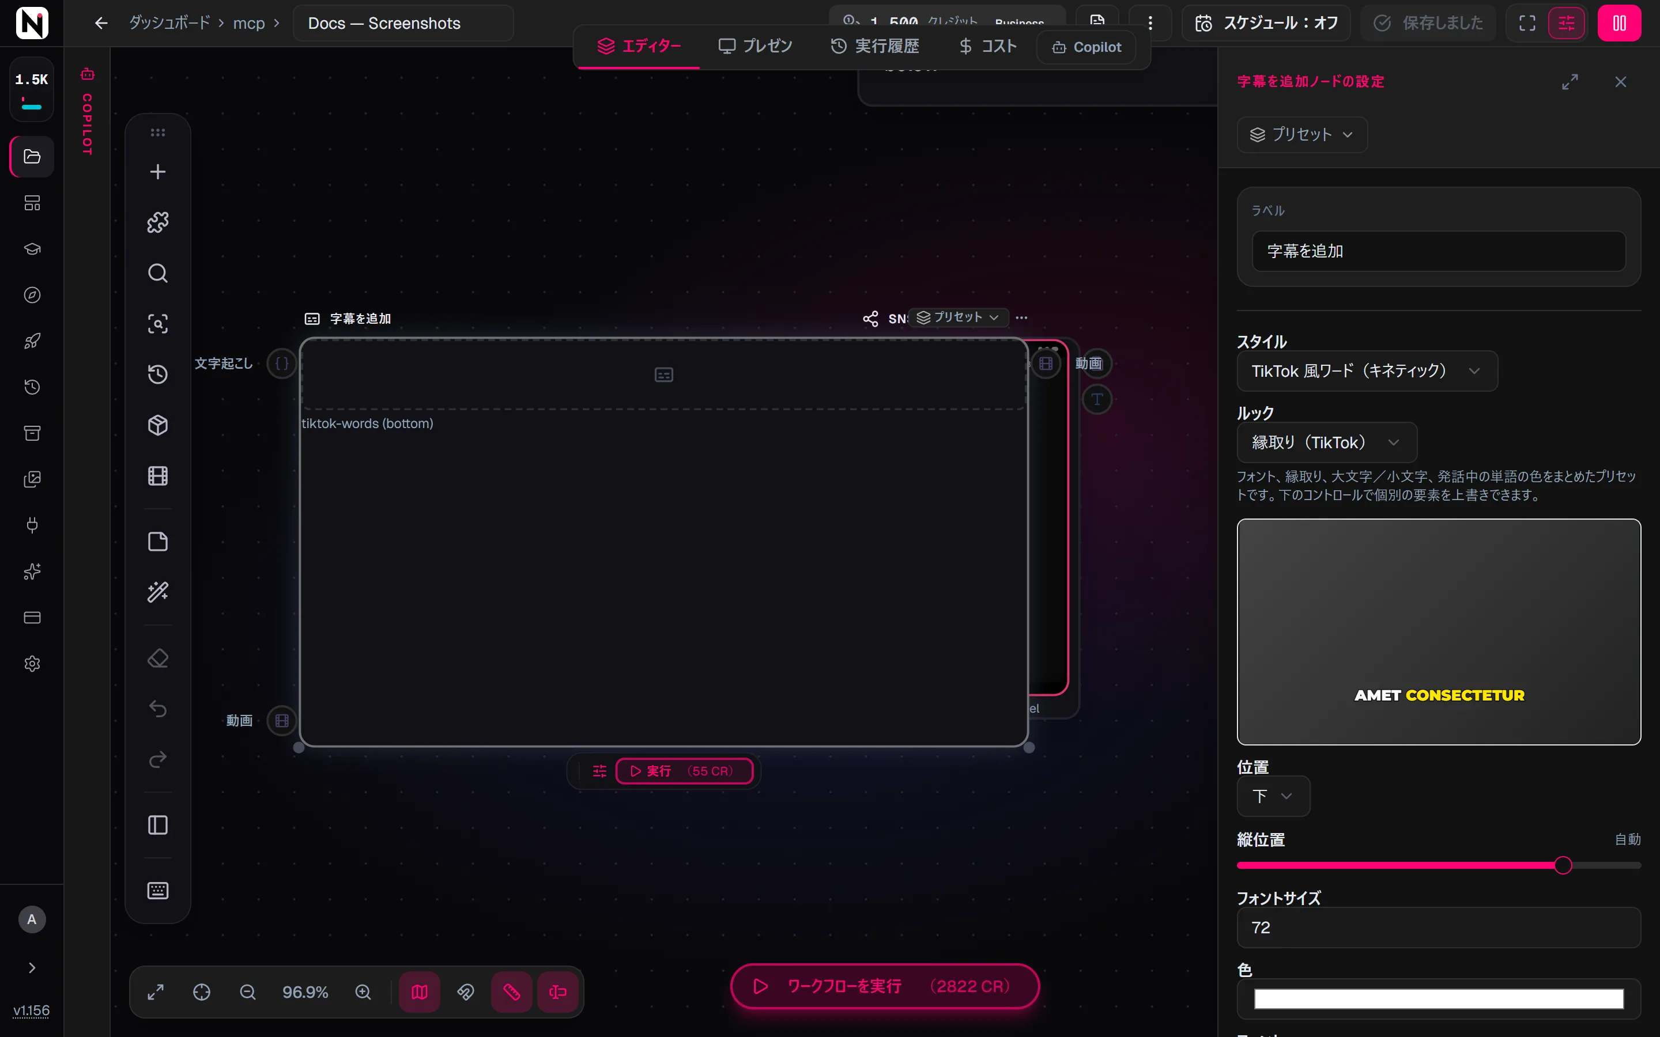This screenshot has width=1660, height=1037.
Task: Switch to the 実行履歴 tab
Action: [x=876, y=46]
